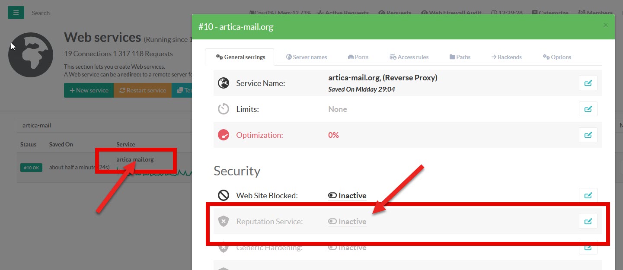Open the hamburger menu button

(x=16, y=13)
